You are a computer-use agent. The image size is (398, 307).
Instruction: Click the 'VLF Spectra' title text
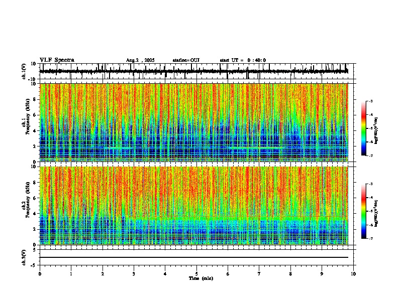click(57, 60)
